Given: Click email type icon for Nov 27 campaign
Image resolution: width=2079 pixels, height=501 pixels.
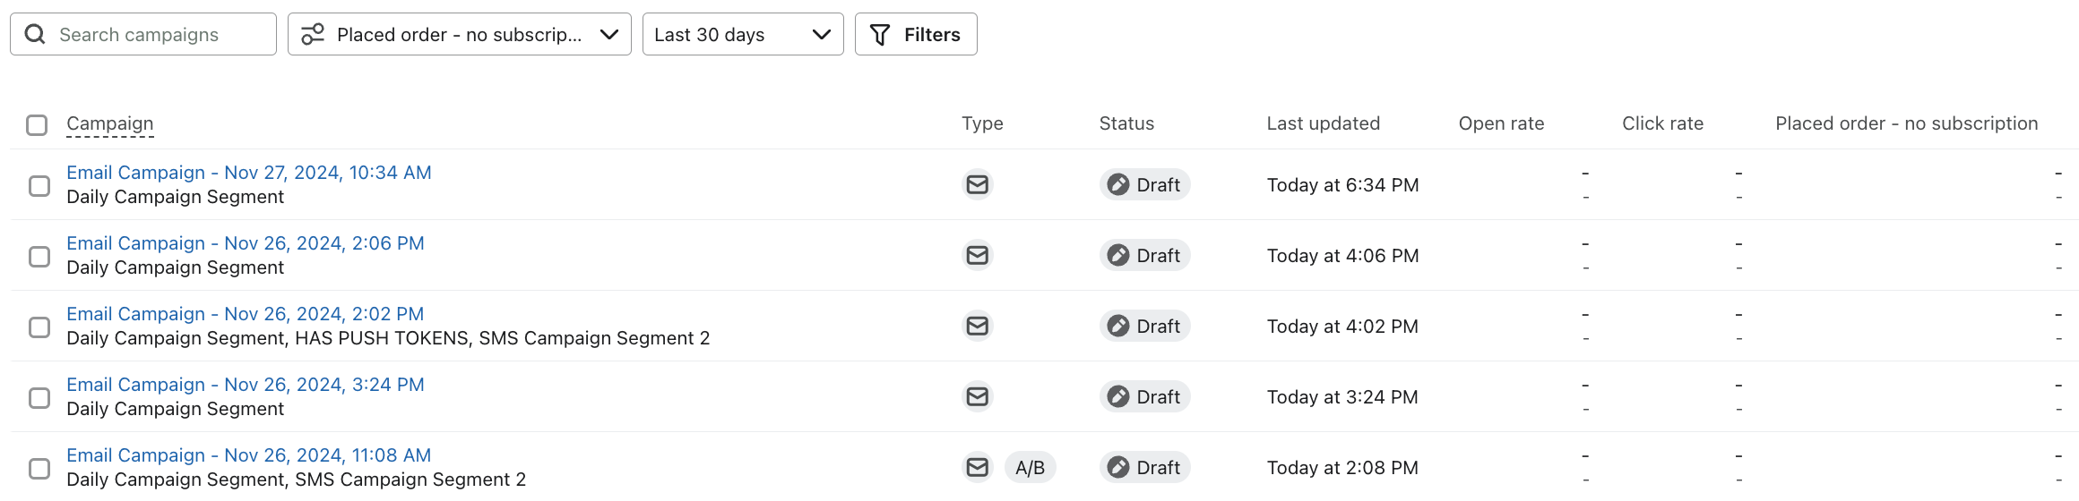Looking at the screenshot, I should (x=977, y=184).
